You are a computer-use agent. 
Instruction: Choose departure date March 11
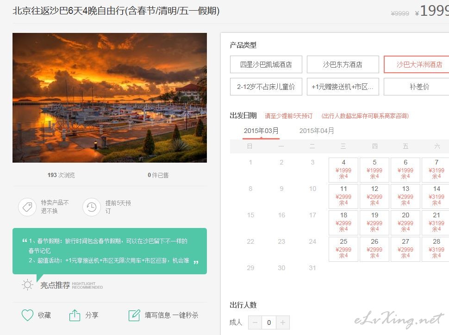[x=343, y=196]
